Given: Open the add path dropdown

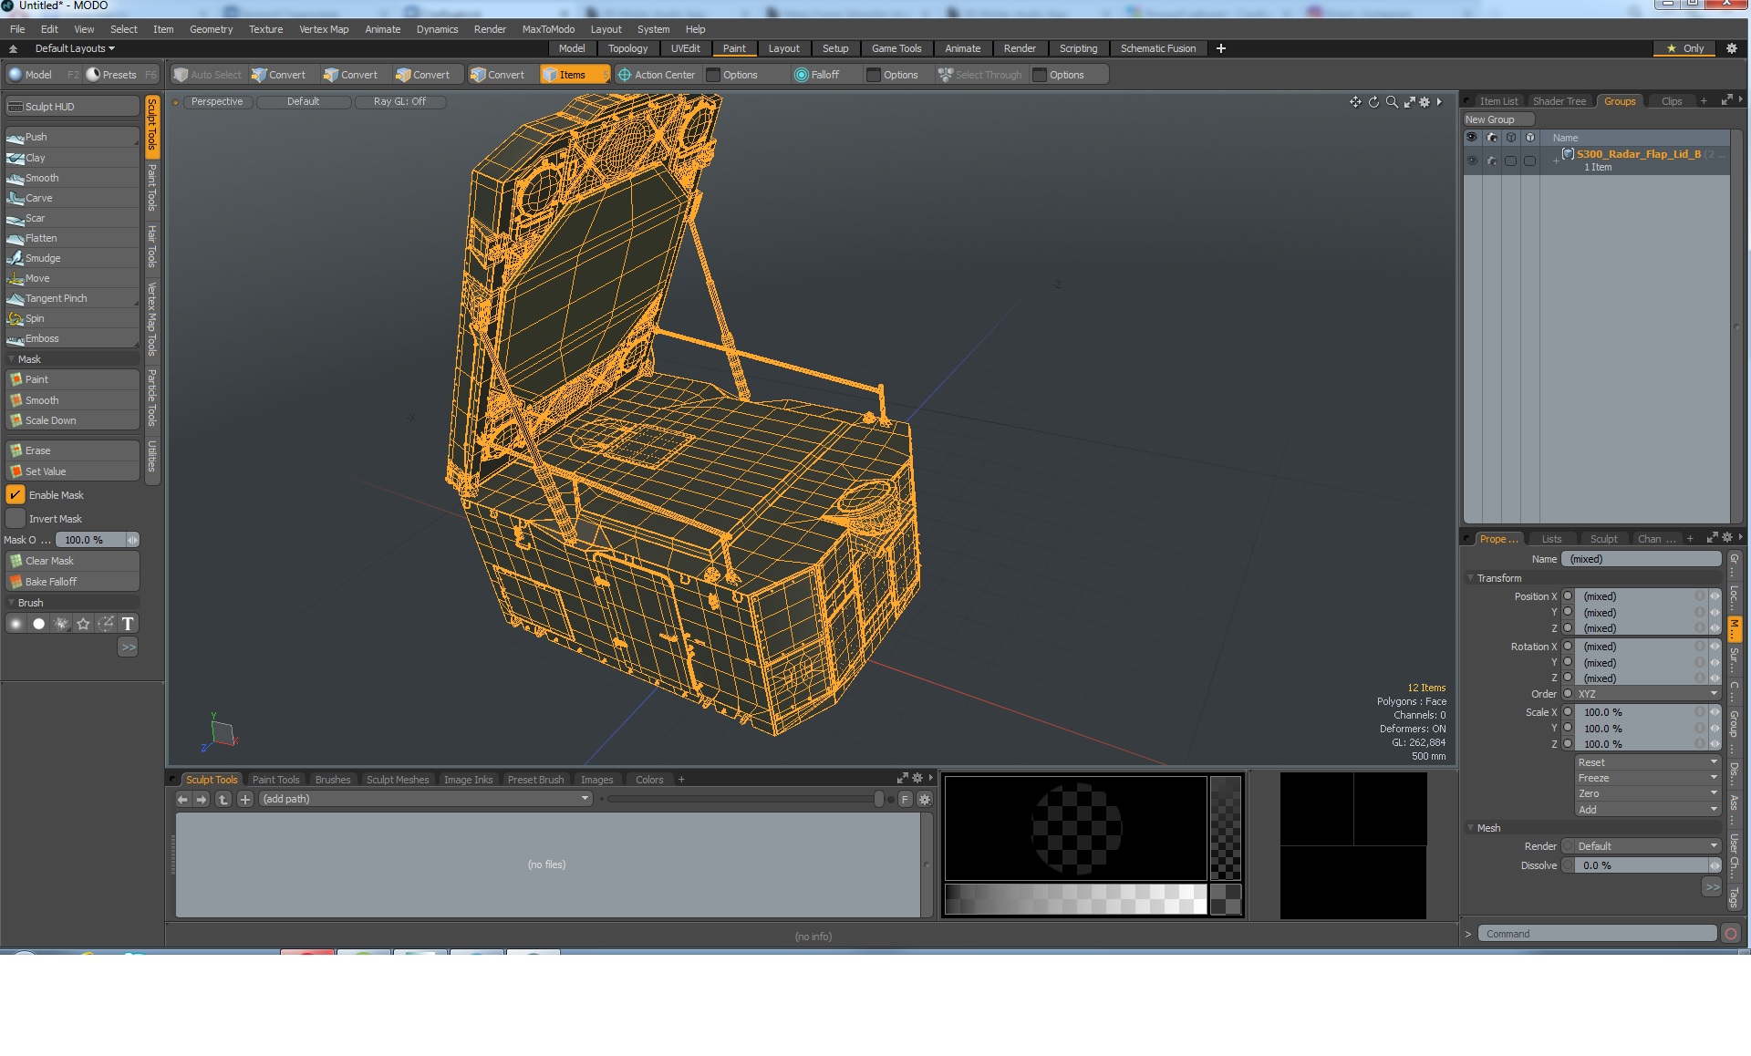Looking at the screenshot, I should tap(426, 799).
